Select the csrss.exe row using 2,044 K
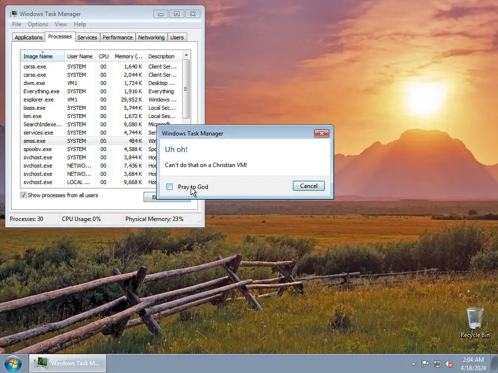 pyautogui.click(x=101, y=75)
